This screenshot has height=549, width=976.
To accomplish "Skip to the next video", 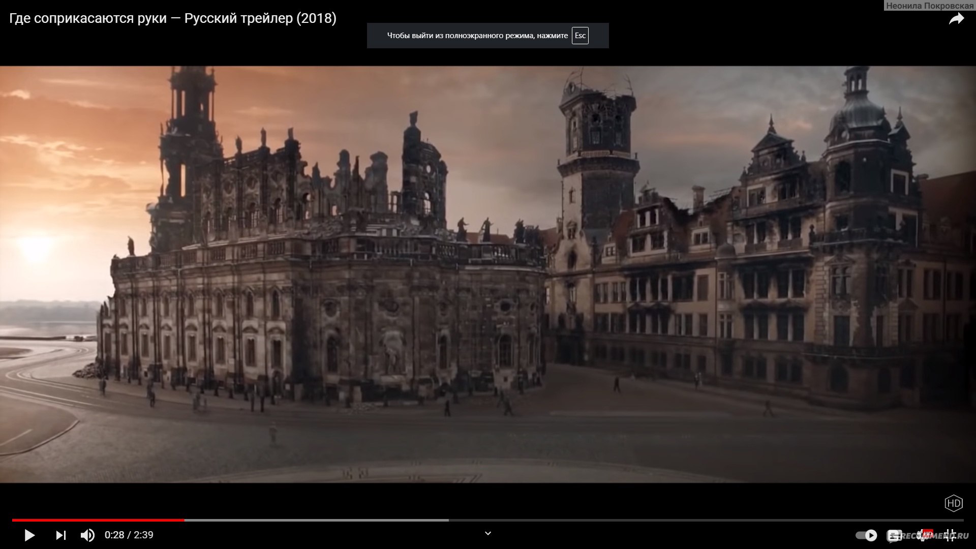I will point(61,535).
